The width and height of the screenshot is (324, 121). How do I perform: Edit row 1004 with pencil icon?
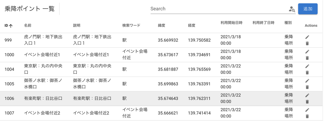(x=307, y=66)
